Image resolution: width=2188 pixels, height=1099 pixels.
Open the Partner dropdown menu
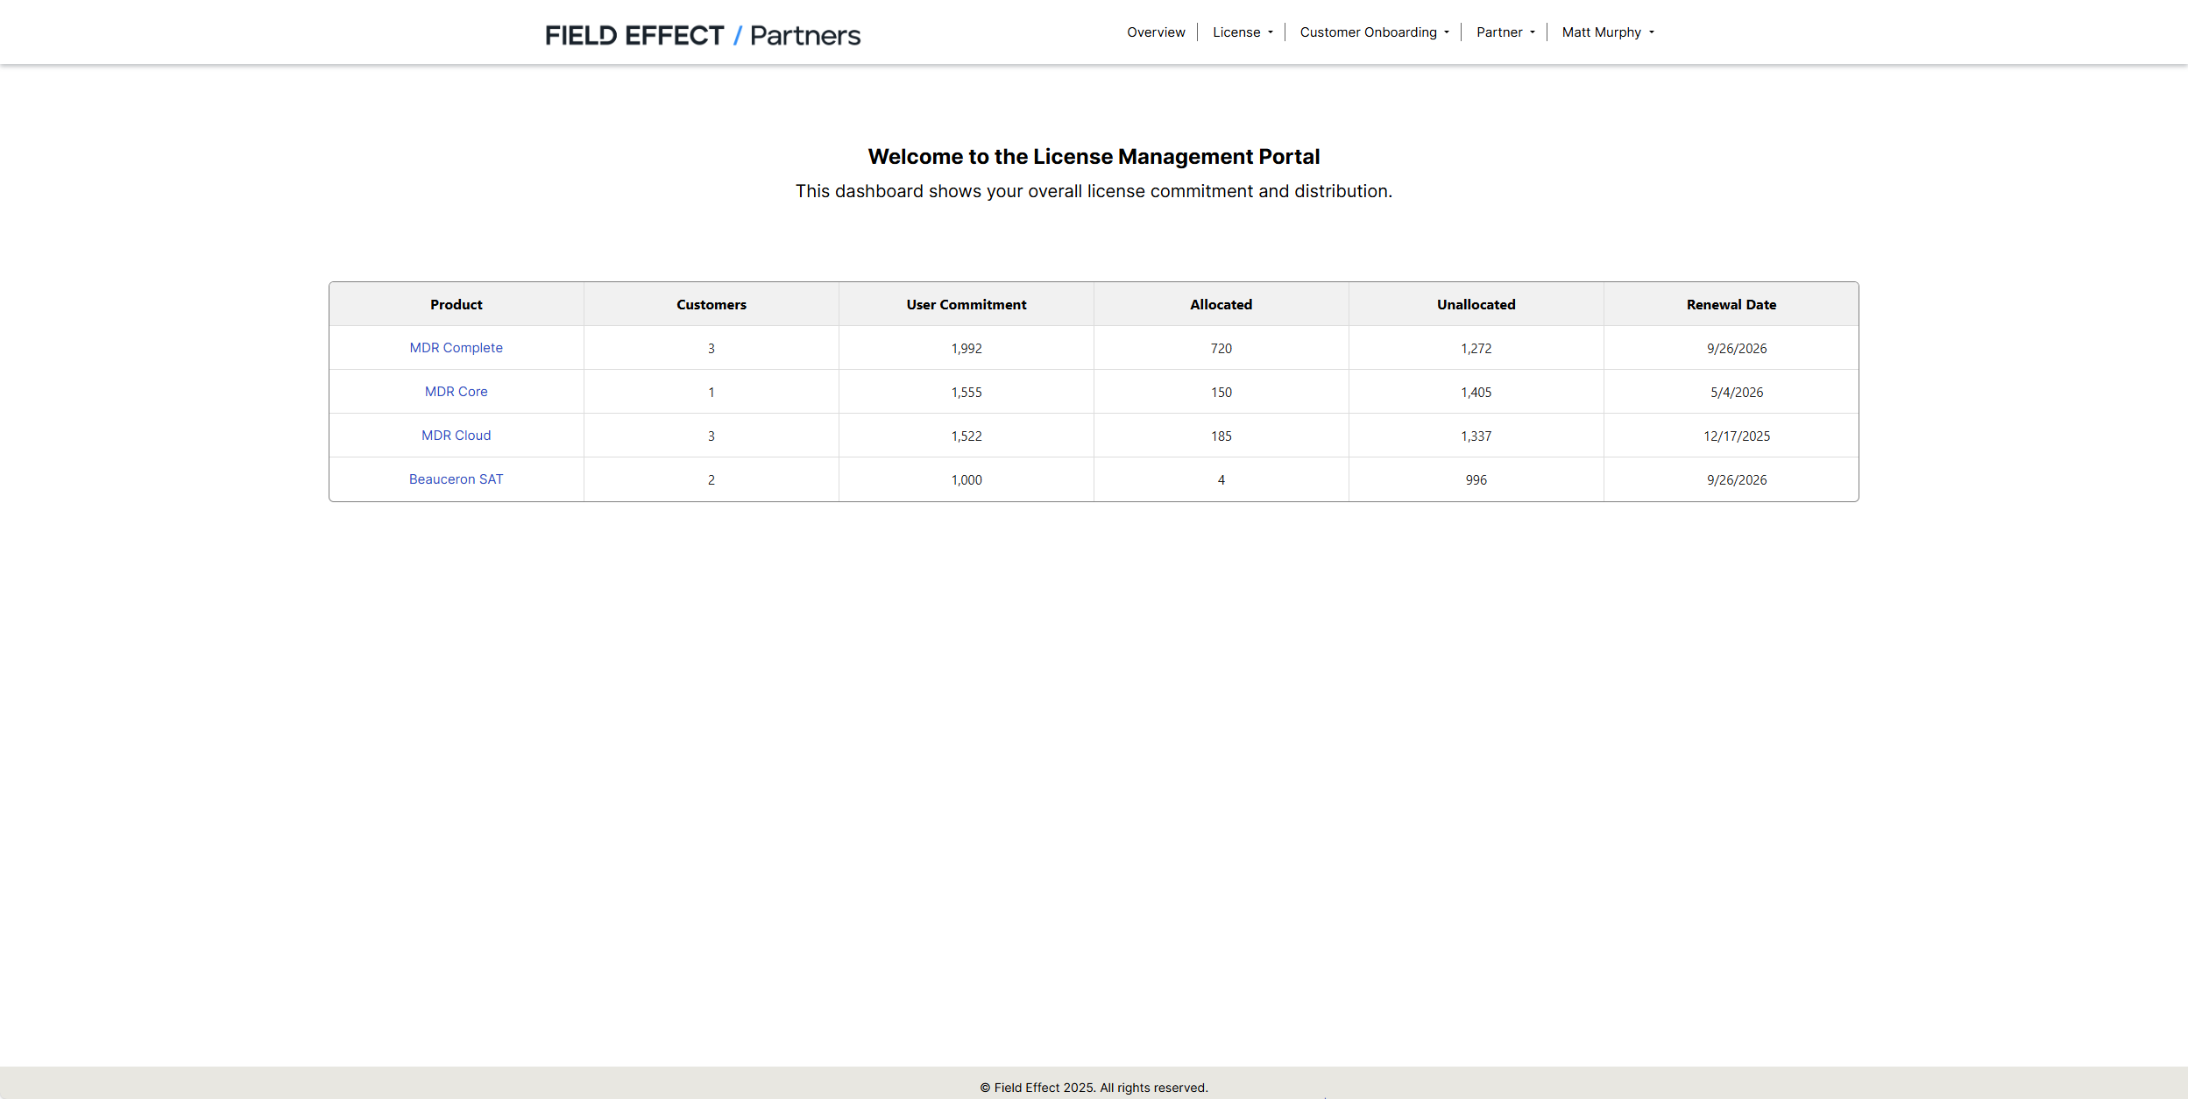[x=1505, y=32]
